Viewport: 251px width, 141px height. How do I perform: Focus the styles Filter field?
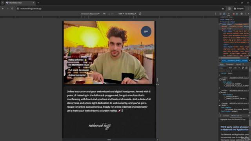[x=223, y=68]
